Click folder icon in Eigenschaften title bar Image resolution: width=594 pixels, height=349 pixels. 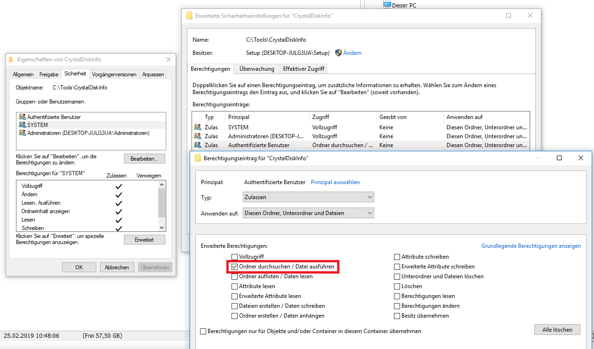click(x=11, y=59)
